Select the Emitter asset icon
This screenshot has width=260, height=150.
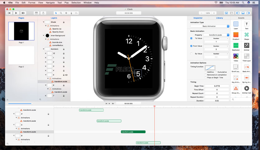coord(246,45)
